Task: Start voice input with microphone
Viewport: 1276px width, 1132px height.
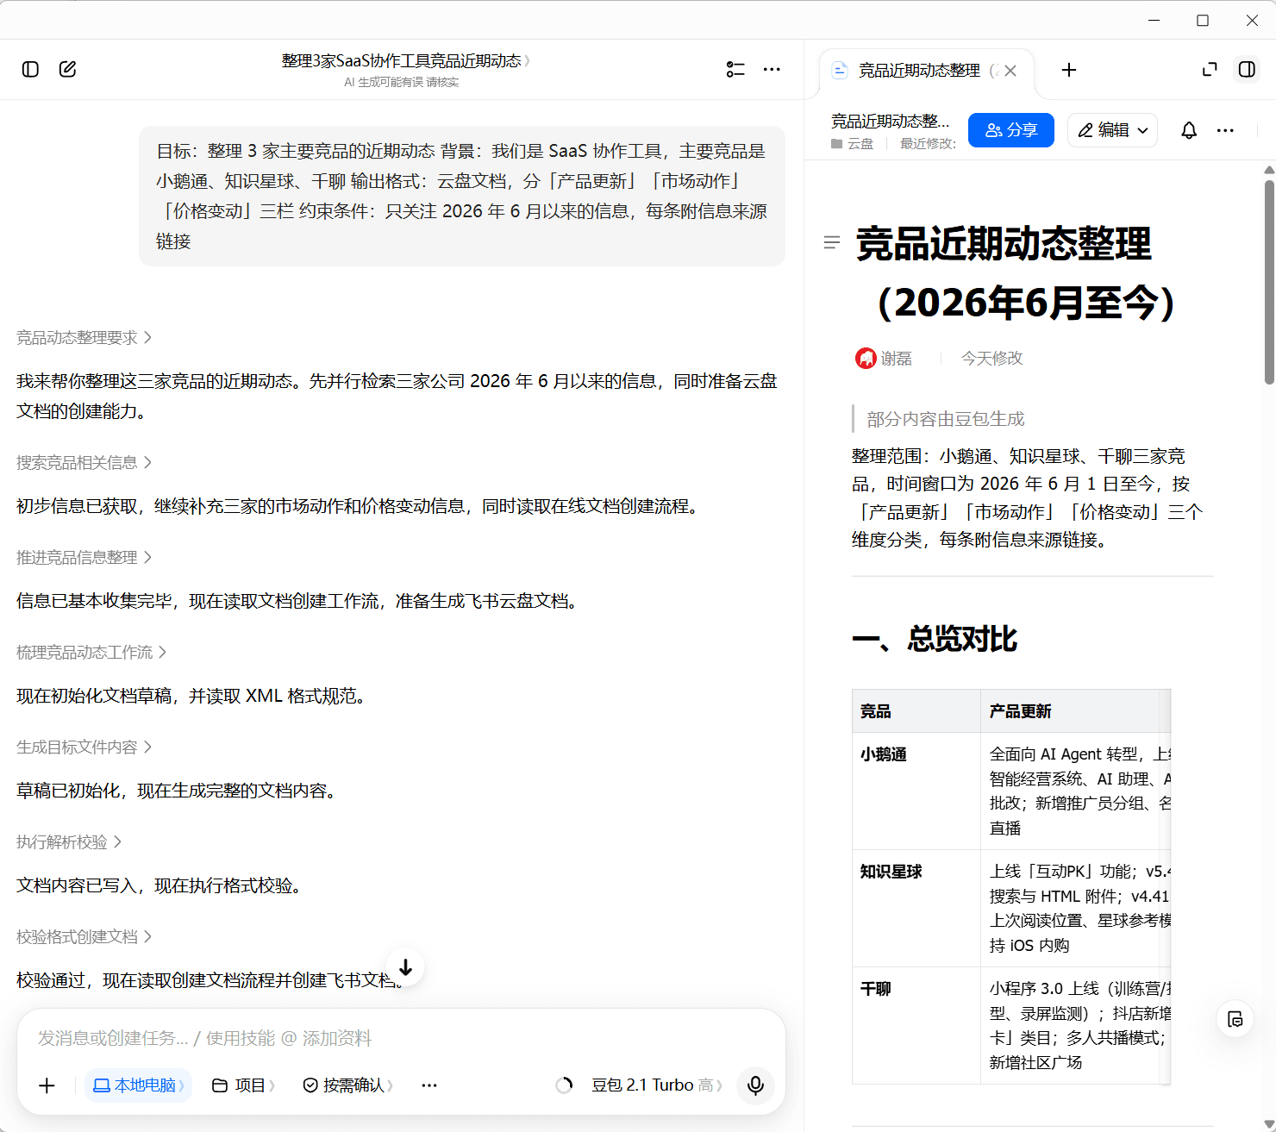Action: pyautogui.click(x=755, y=1085)
